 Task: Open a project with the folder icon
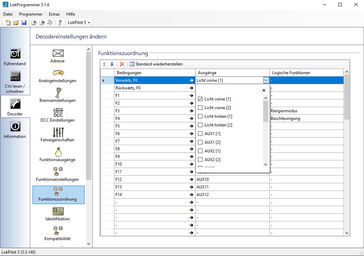[16, 23]
